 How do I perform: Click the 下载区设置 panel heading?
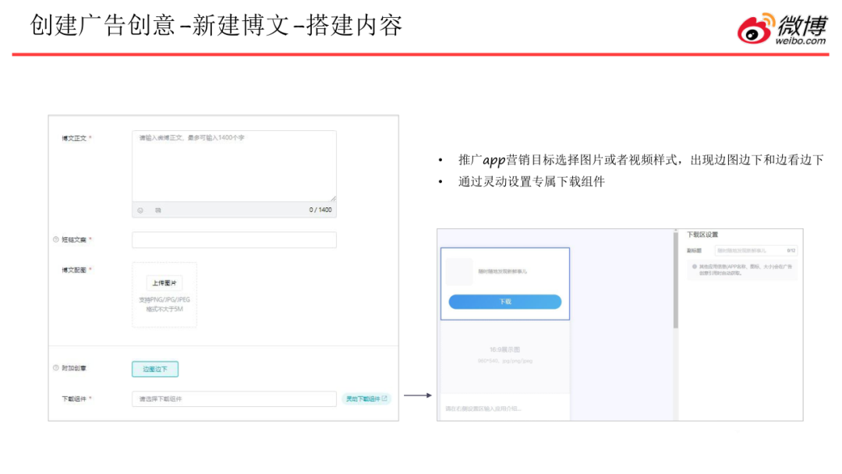click(702, 234)
